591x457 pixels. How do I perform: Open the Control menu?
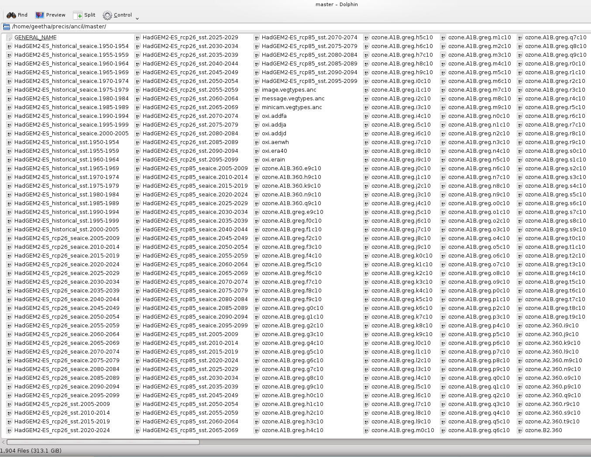(x=117, y=15)
